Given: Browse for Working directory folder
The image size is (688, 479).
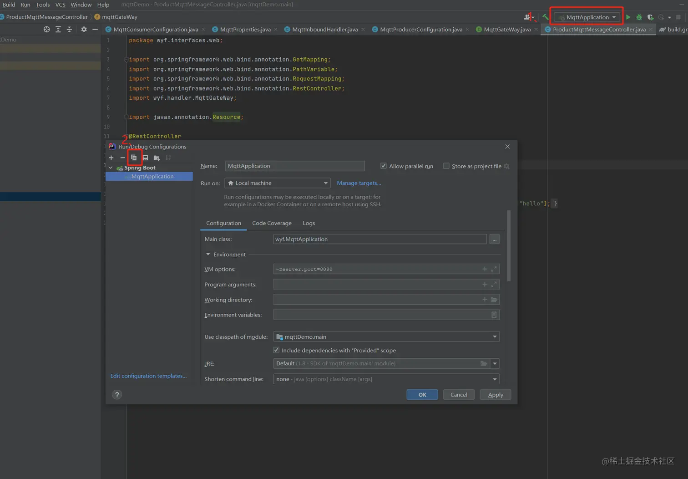Looking at the screenshot, I should 494,300.
